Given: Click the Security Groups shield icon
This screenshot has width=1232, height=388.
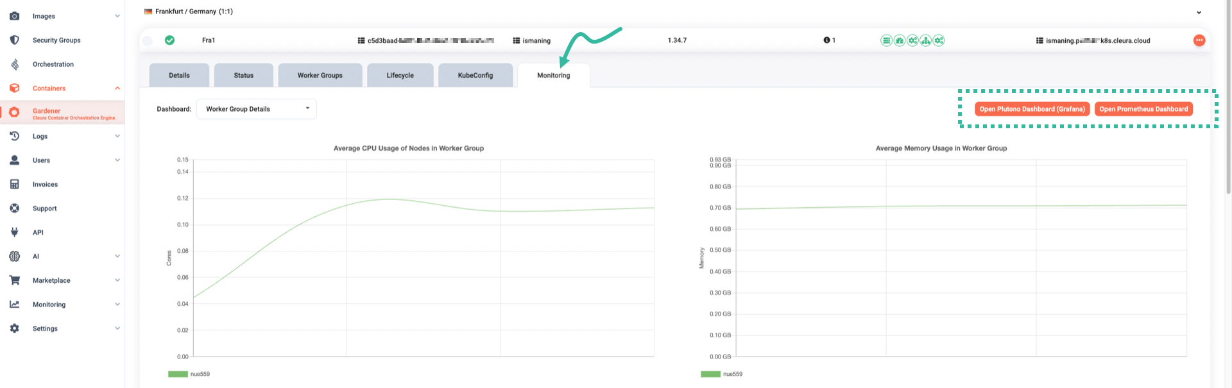Looking at the screenshot, I should pyautogui.click(x=14, y=40).
